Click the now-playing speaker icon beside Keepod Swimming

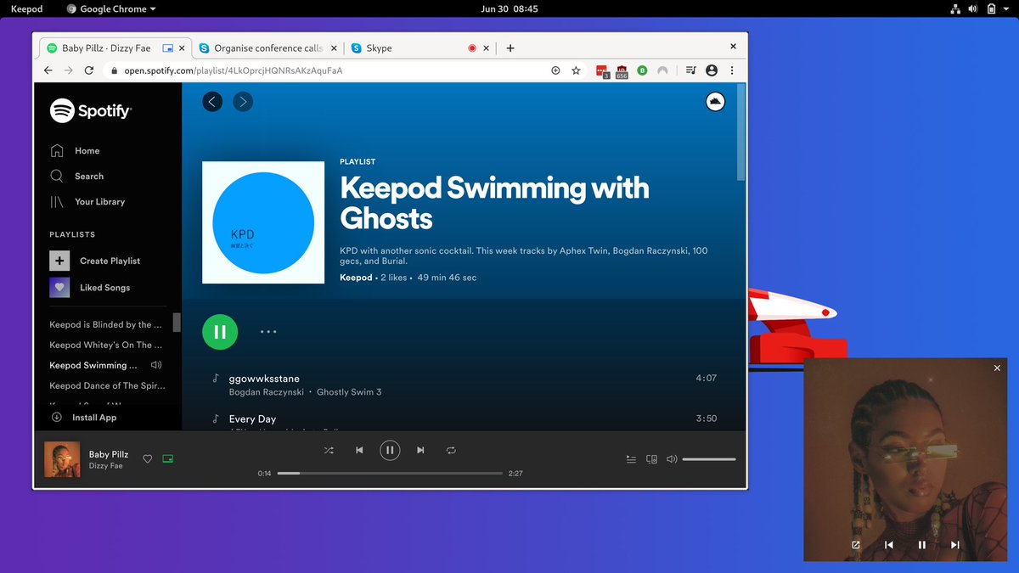pyautogui.click(x=155, y=365)
